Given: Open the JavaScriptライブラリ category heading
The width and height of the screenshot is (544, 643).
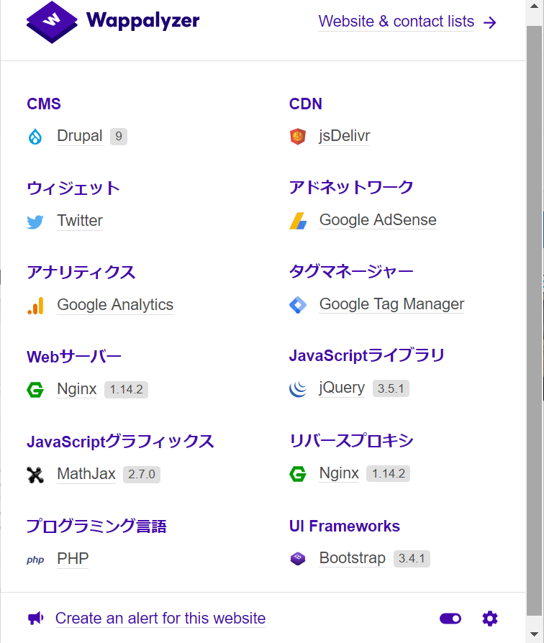Looking at the screenshot, I should point(367,355).
